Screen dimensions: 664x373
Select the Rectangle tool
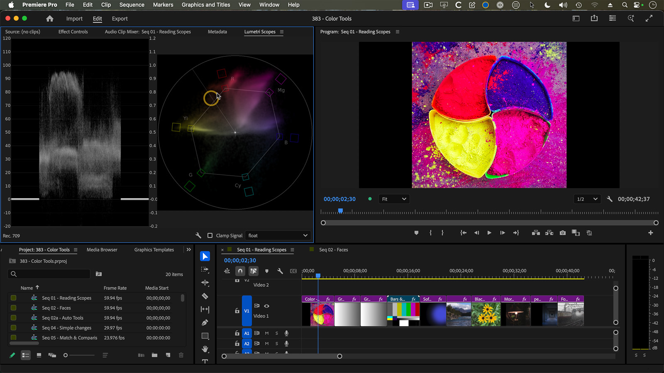205,336
